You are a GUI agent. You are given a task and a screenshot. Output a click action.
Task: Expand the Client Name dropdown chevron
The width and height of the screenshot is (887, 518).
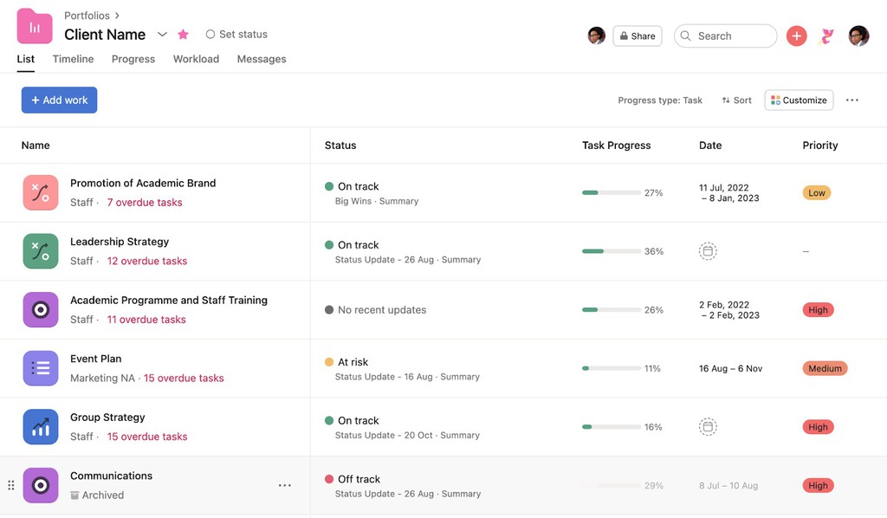[162, 35]
